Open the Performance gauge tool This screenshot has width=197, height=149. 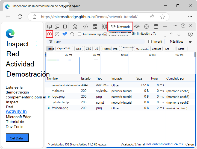click(137, 27)
